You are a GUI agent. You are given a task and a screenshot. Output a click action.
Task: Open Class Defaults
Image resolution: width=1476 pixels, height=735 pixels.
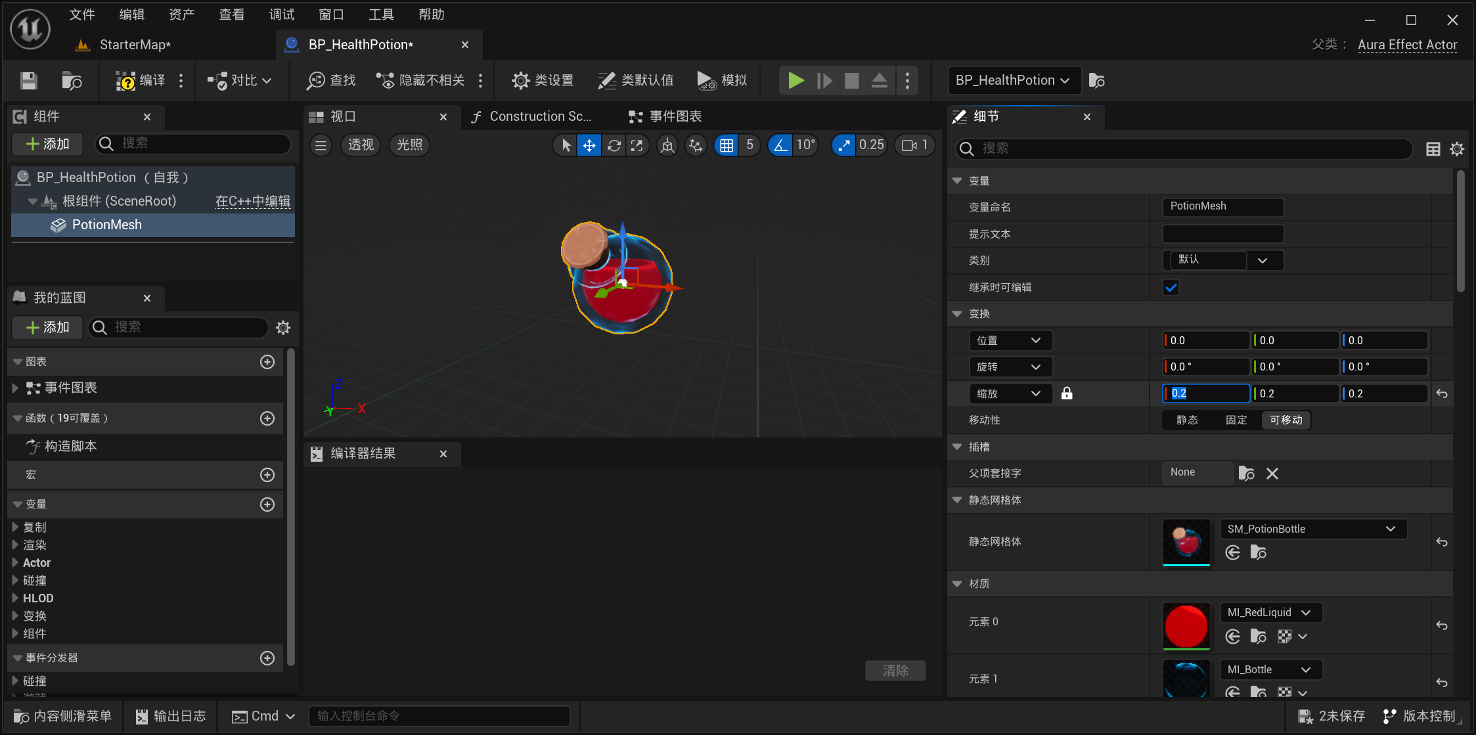coord(636,80)
